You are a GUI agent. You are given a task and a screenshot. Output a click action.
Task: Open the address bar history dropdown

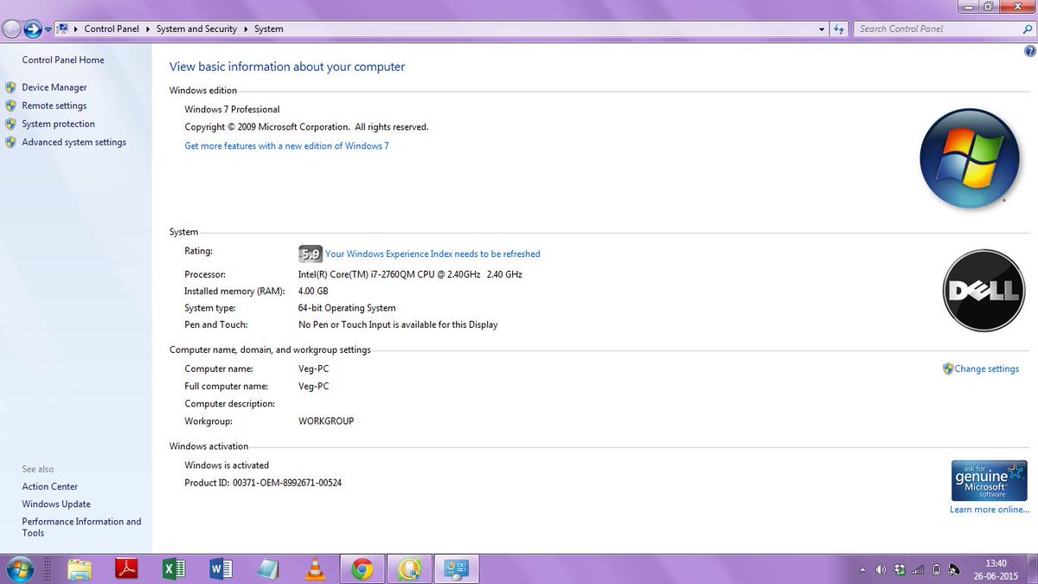coord(822,29)
